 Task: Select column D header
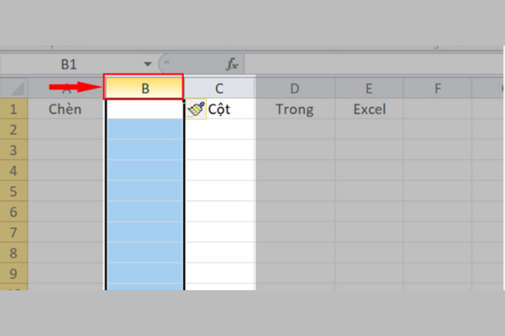[x=295, y=89]
